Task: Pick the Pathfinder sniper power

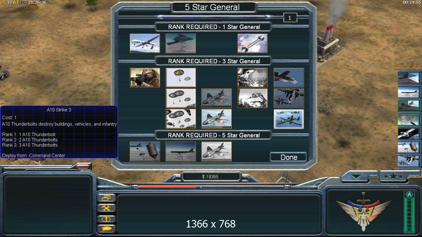Action: [x=145, y=77]
